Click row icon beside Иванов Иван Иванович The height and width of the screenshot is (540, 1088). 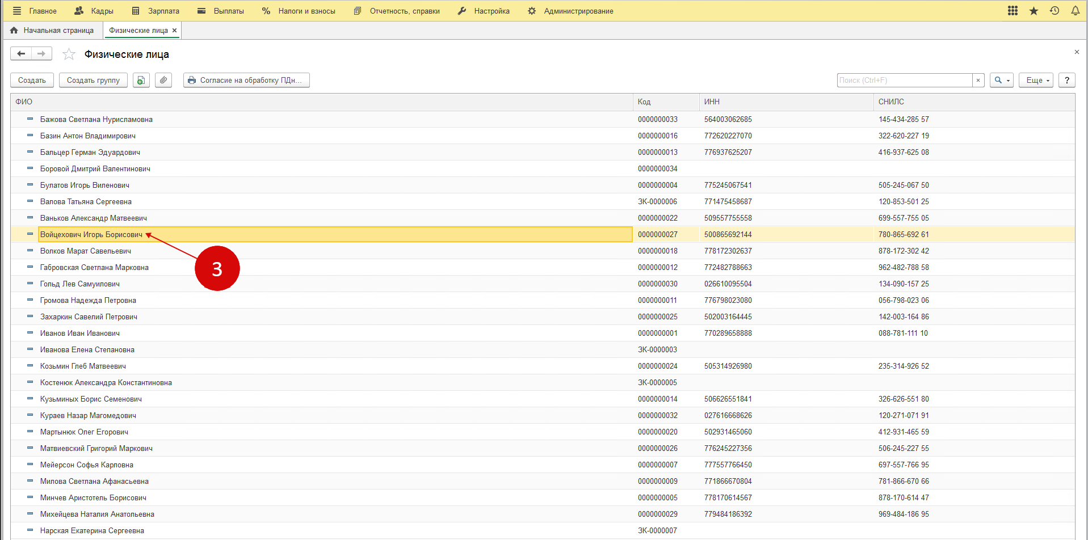click(x=30, y=333)
